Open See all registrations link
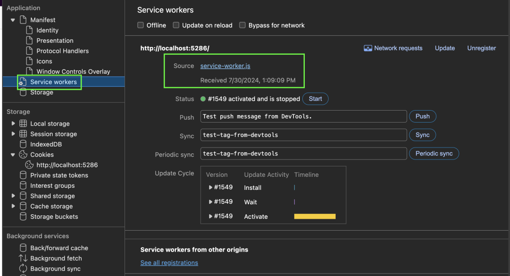The width and height of the screenshot is (510, 276). point(169,263)
